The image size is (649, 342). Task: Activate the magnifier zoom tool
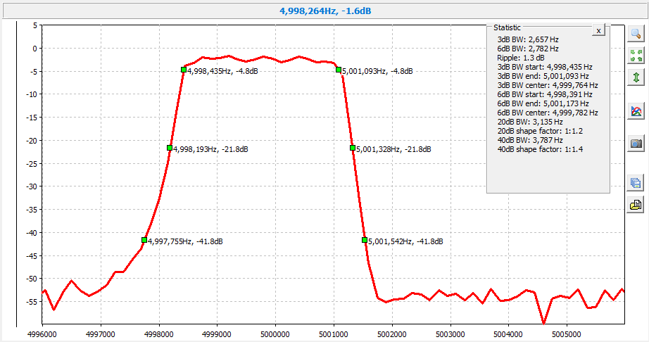pos(636,33)
